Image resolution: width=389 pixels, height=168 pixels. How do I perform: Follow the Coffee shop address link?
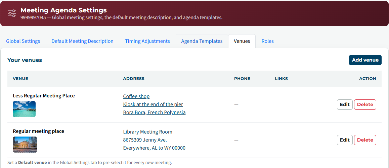pyautogui.click(x=136, y=96)
